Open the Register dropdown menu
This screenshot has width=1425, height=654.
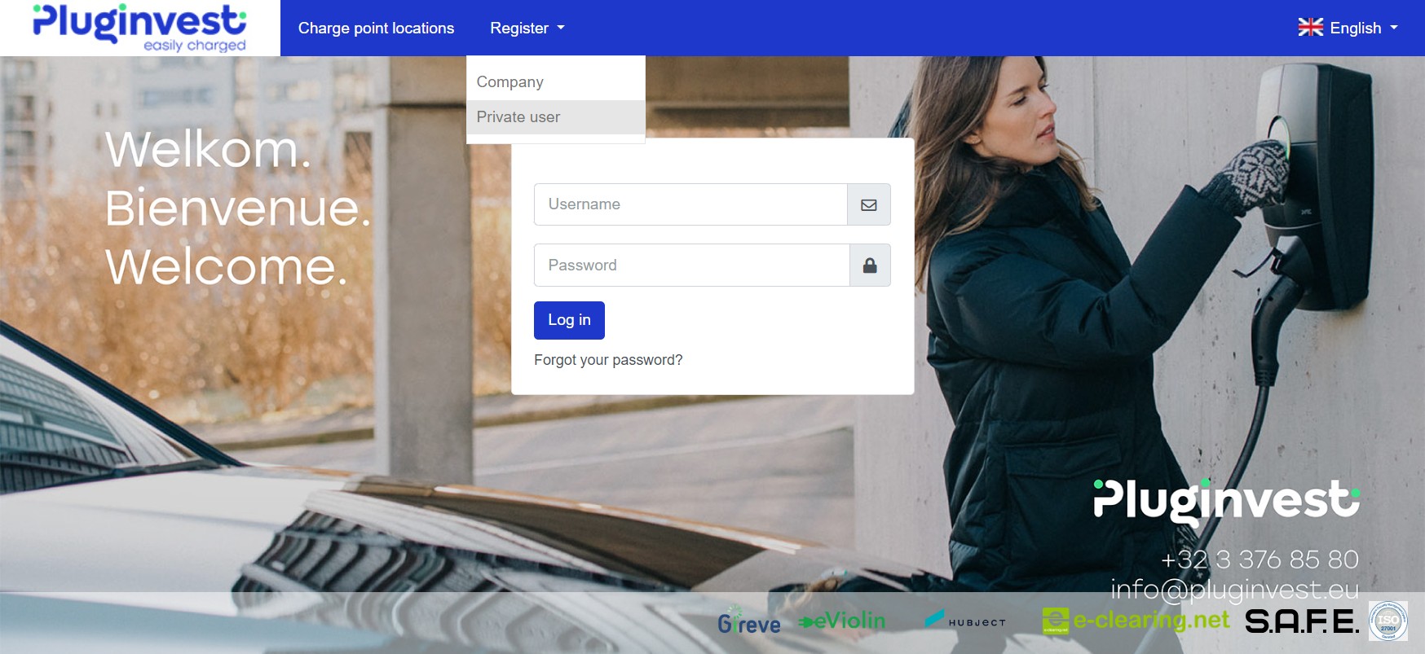527,28
